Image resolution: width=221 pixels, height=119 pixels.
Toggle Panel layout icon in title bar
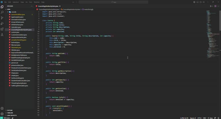(198, 2)
